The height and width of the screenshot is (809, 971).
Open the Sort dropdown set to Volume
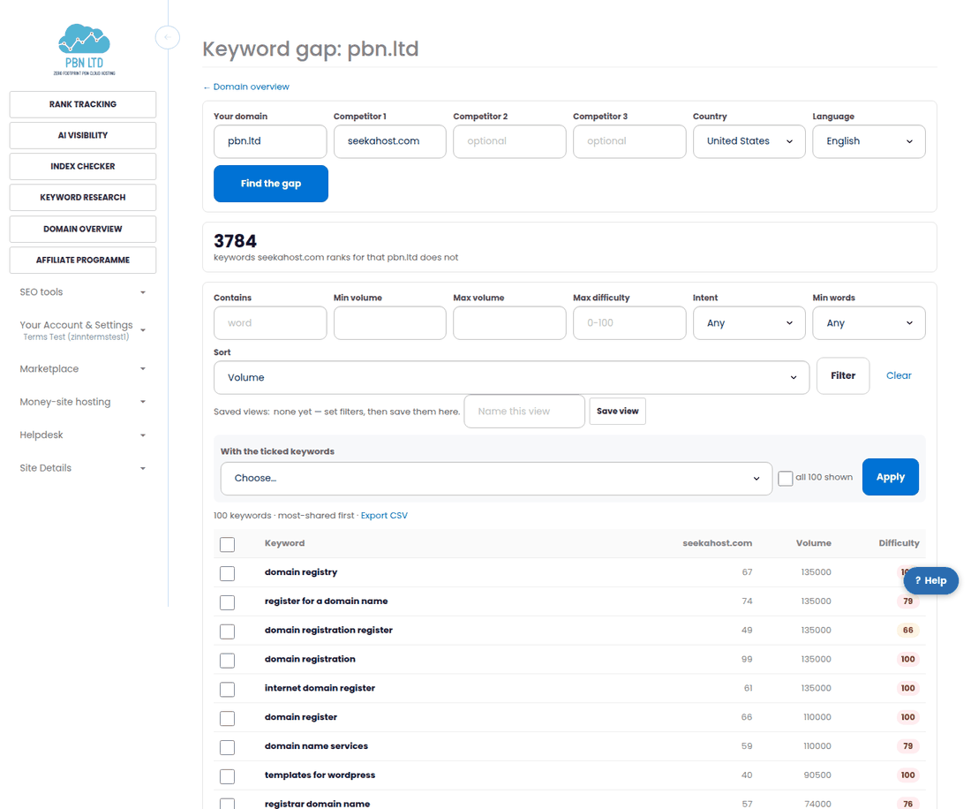tap(511, 377)
